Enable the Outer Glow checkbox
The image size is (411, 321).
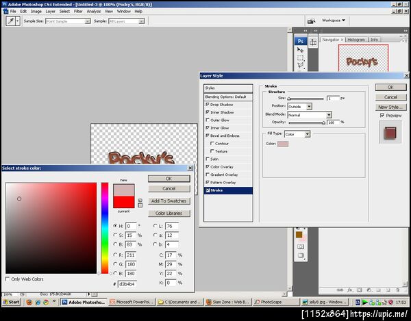point(208,120)
